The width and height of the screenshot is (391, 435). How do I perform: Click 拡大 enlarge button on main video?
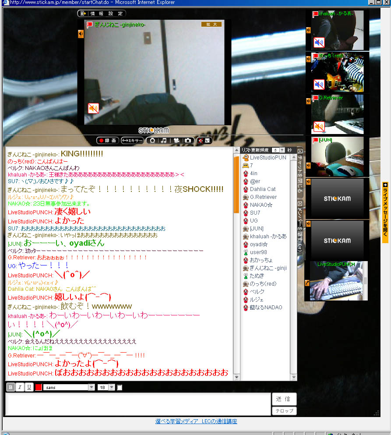tap(211, 25)
